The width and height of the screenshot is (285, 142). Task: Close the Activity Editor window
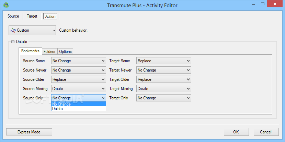pyautogui.click(x=275, y=4)
